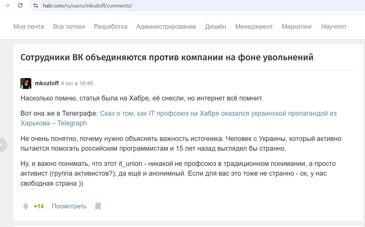This screenshot has width=365, height=227.
Task: Reload the page with the refresh icon
Action: (20, 5)
